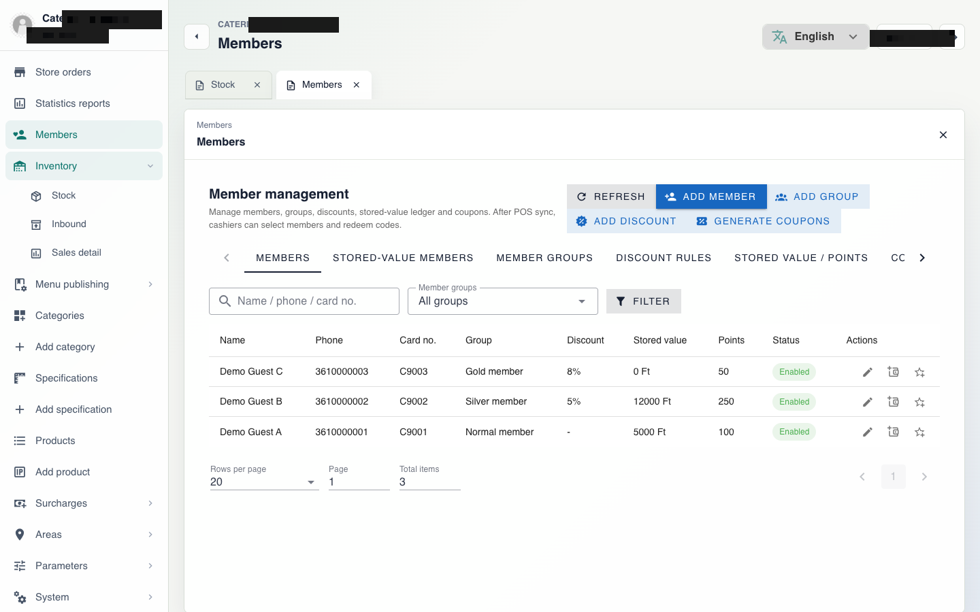This screenshot has width=980, height=612.
Task: Open stored-value icon for Demo Guest C
Action: [894, 372]
